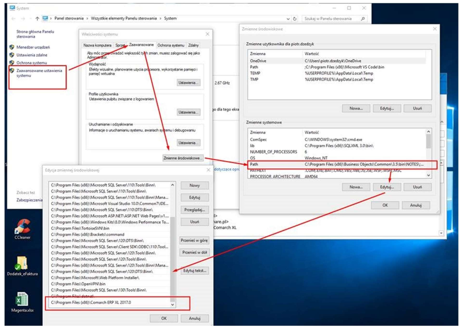Open 'Ustawienia zdalne' from the sidebar
461x329 pixels.
32,55
